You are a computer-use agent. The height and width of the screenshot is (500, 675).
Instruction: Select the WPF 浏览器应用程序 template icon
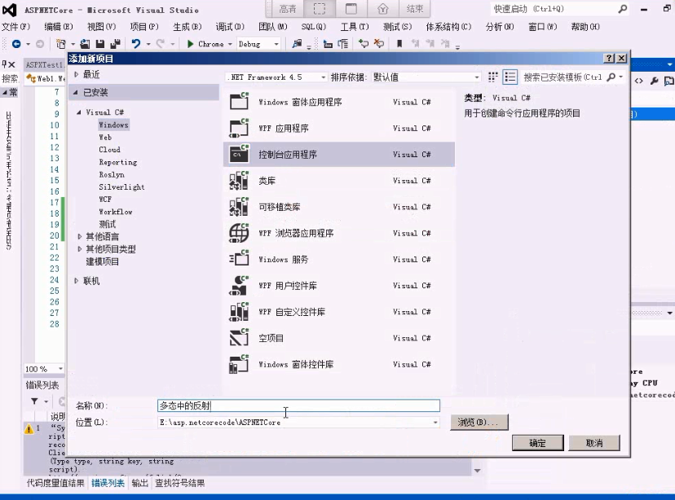tap(239, 233)
